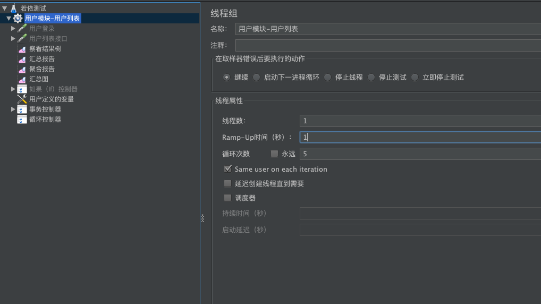Select the 继续 radio button
Image resolution: width=541 pixels, height=304 pixels.
[x=226, y=77]
